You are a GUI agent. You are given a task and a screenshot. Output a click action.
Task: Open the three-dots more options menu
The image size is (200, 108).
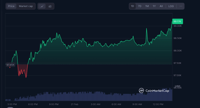tap(181, 6)
